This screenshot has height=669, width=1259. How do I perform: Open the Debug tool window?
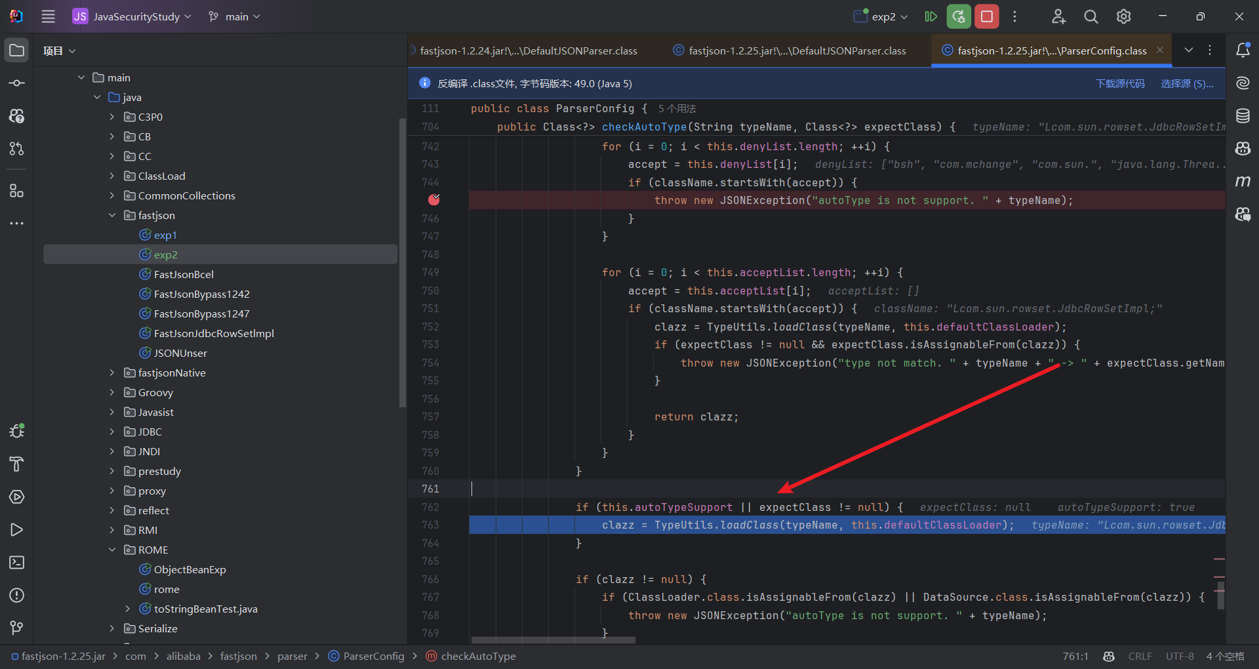pos(17,431)
